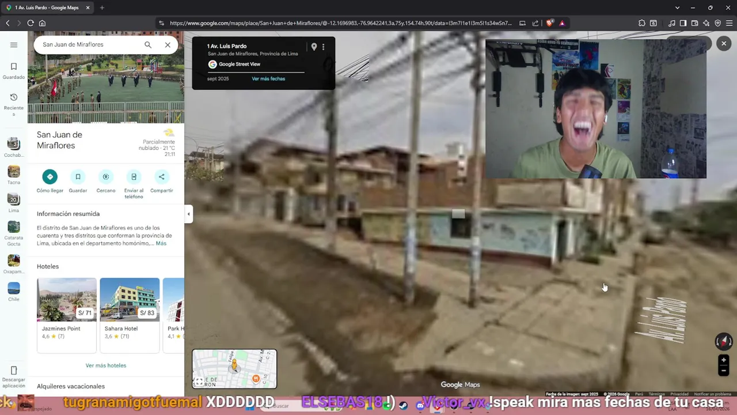This screenshot has height=415, width=737.
Task: Zoom in Street View plus button
Action: [724, 360]
